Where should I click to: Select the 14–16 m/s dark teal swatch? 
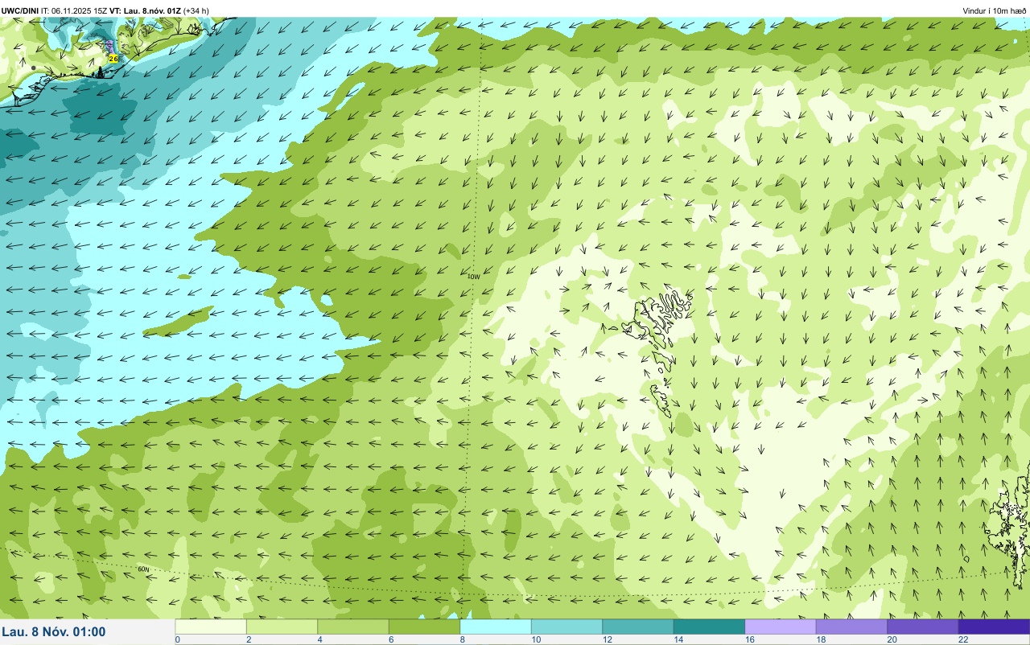click(709, 627)
